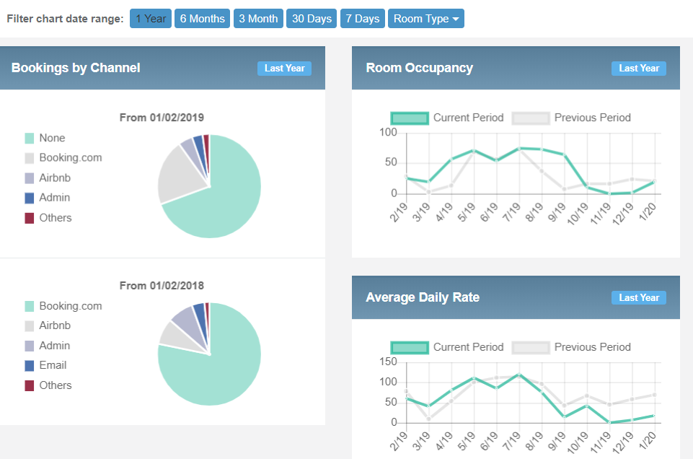
Task: Click Last Year badge in Bookings by Channel
Action: click(x=285, y=68)
